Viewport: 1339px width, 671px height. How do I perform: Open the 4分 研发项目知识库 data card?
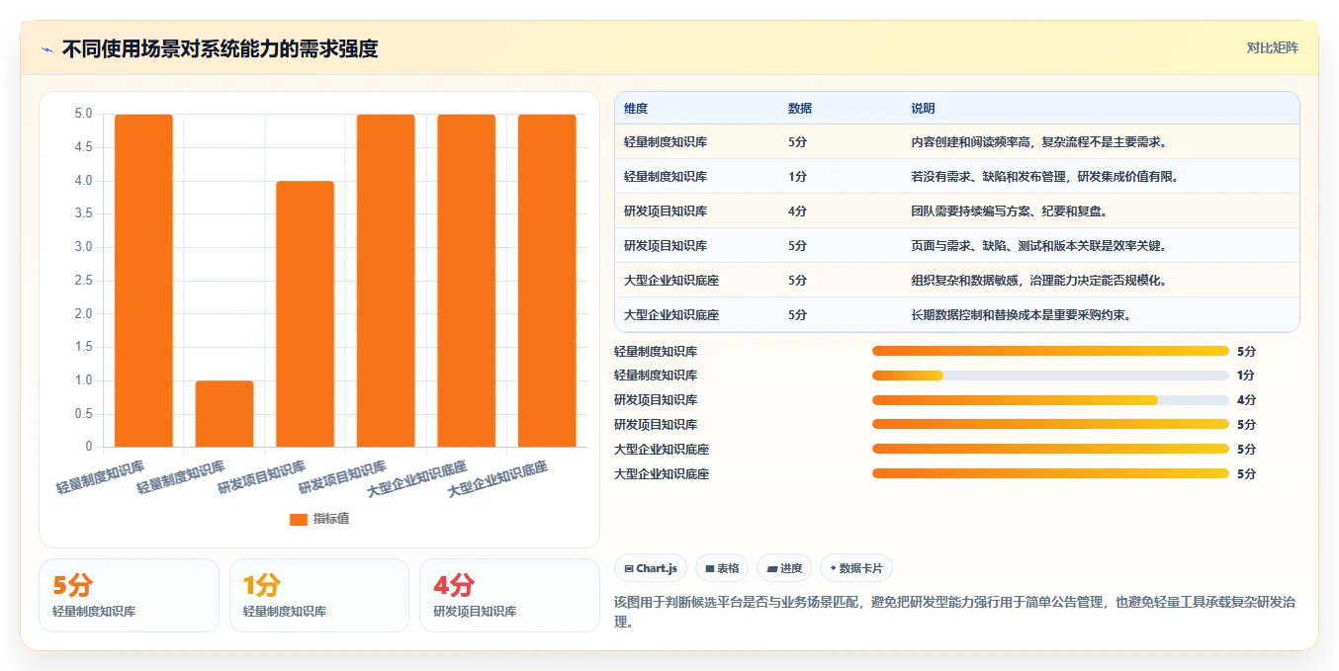pos(509,595)
